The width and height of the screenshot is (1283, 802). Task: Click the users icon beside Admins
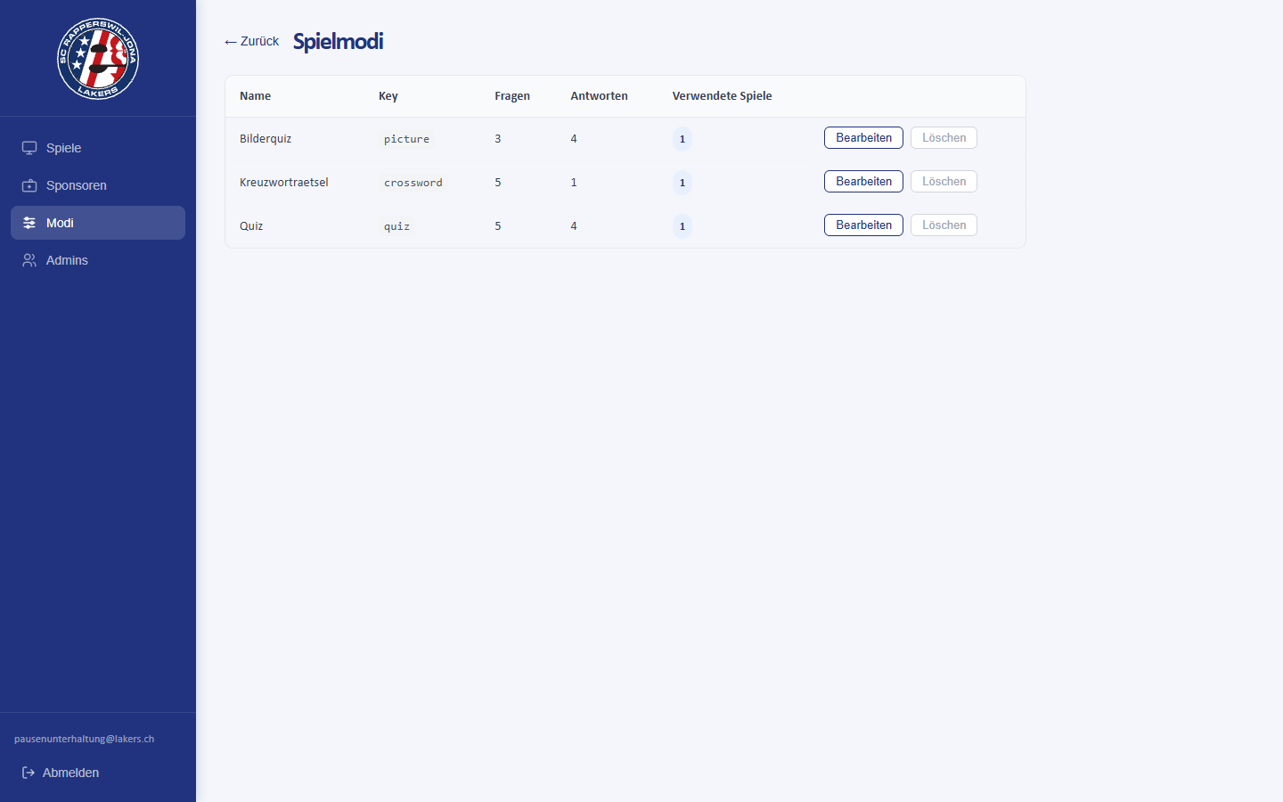29,260
